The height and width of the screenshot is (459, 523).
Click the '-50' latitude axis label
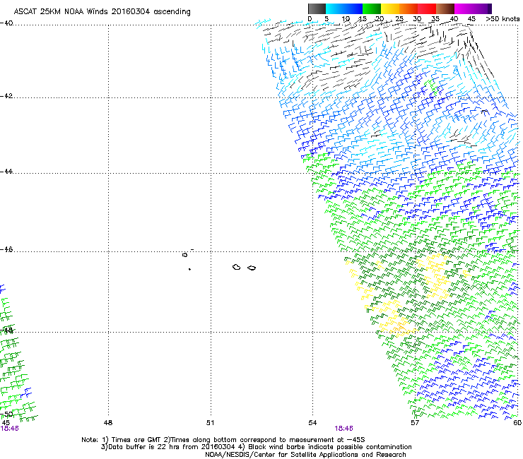click(6, 414)
